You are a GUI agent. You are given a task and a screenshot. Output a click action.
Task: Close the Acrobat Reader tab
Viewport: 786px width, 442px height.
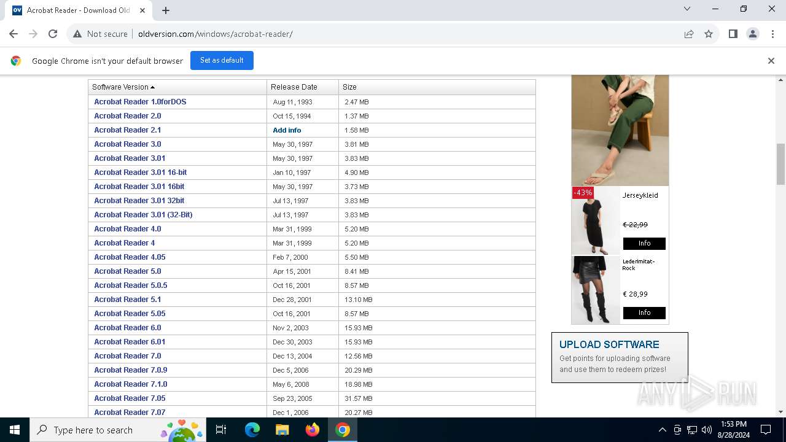(x=142, y=10)
